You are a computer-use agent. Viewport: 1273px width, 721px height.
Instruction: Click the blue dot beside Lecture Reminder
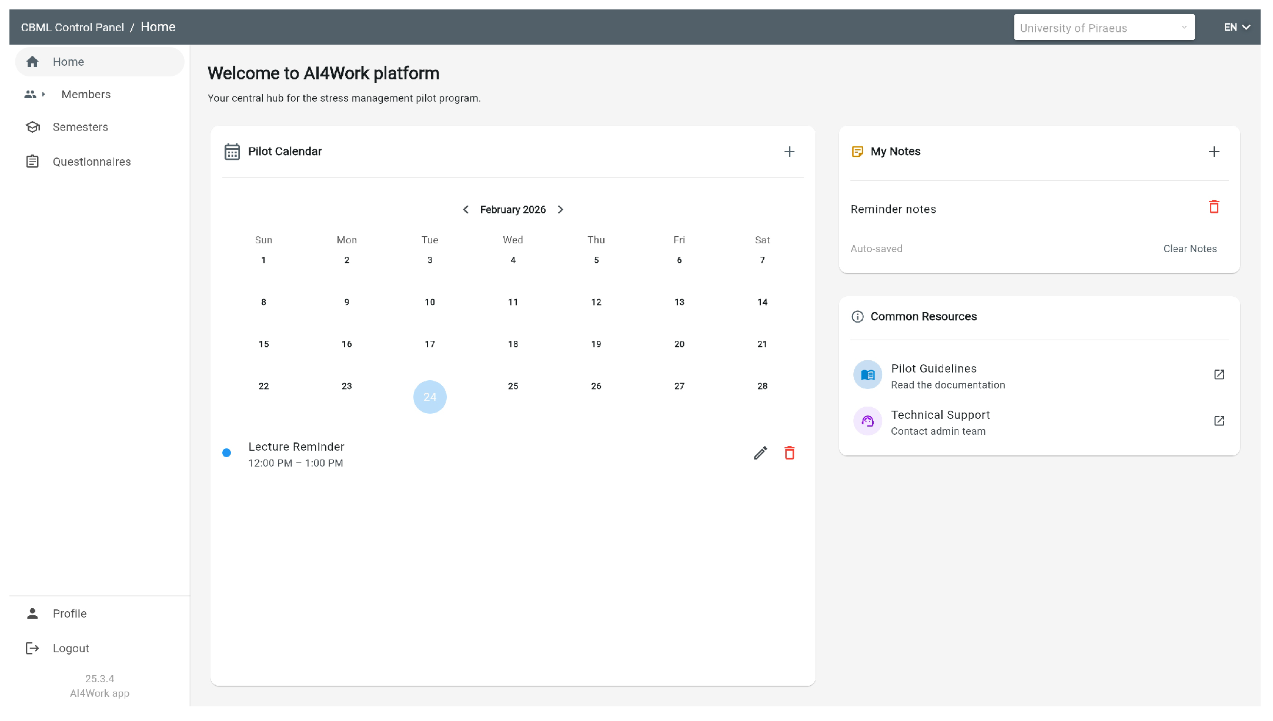click(226, 453)
